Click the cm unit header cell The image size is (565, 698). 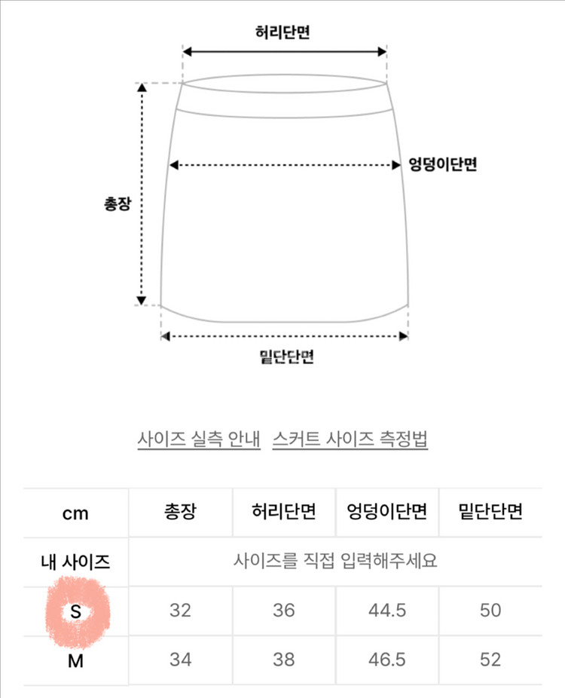tap(75, 513)
